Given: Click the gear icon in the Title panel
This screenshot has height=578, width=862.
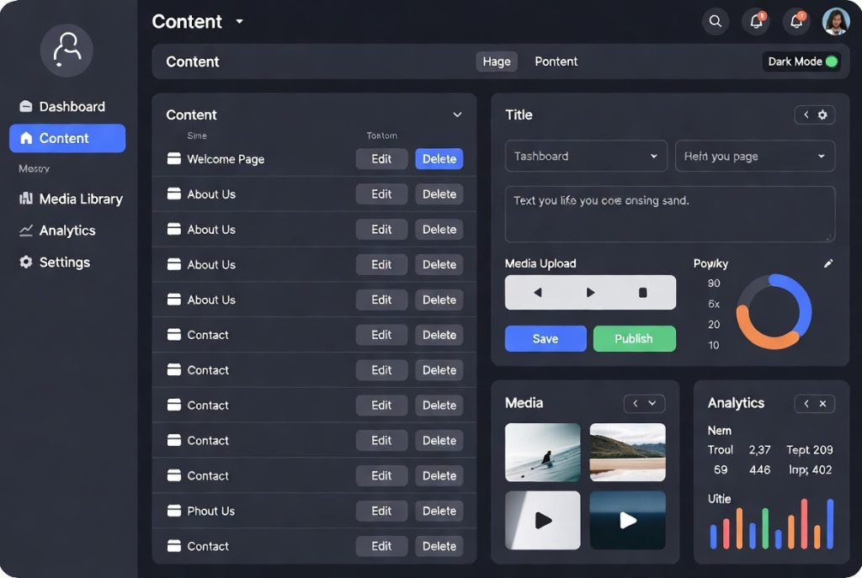Looking at the screenshot, I should (x=822, y=114).
